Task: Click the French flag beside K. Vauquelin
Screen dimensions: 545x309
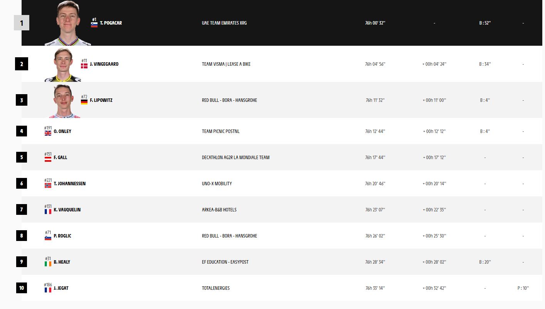Action: coord(48,211)
